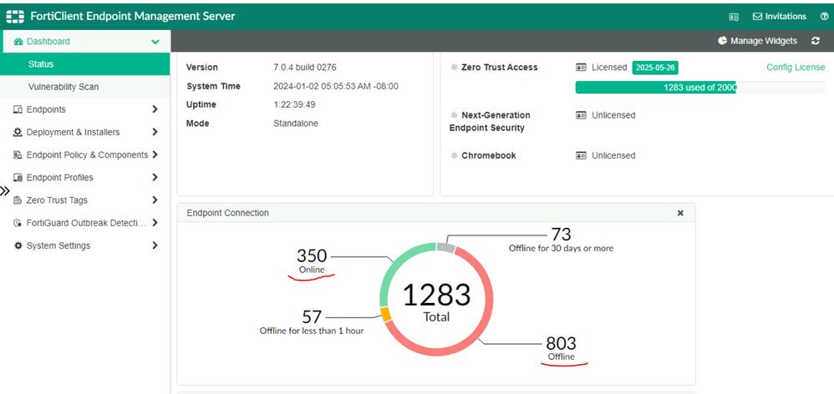Screen dimensions: 834x394
Task: Click the Zero Trust Access status bullet icon
Action: point(454,68)
